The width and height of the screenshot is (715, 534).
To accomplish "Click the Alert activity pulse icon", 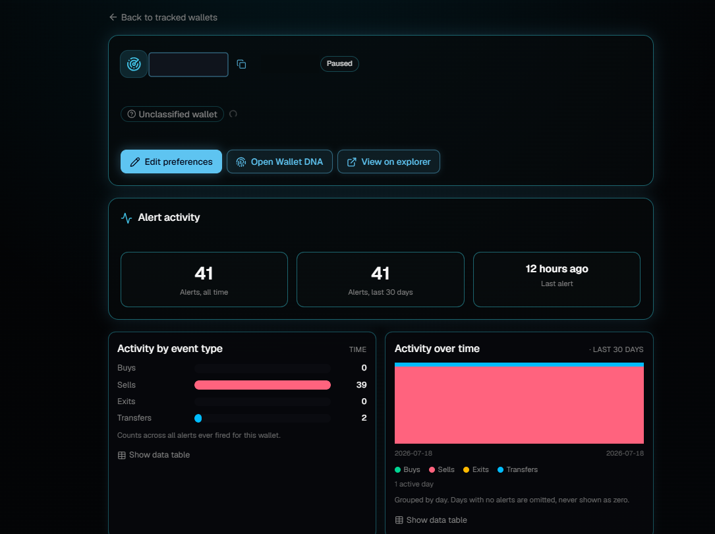I will pos(127,218).
